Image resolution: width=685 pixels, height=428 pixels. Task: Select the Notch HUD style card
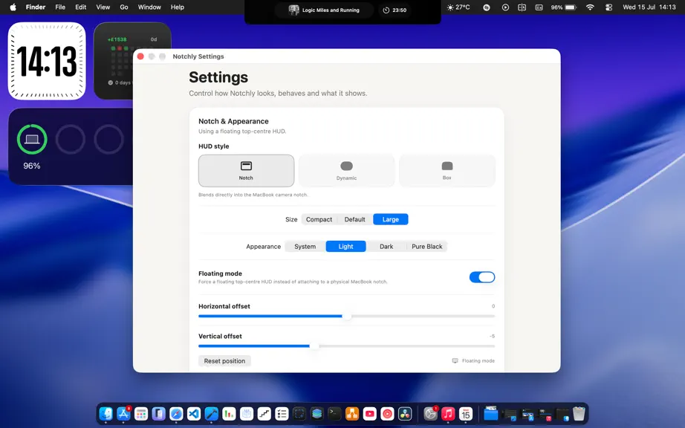(246, 170)
